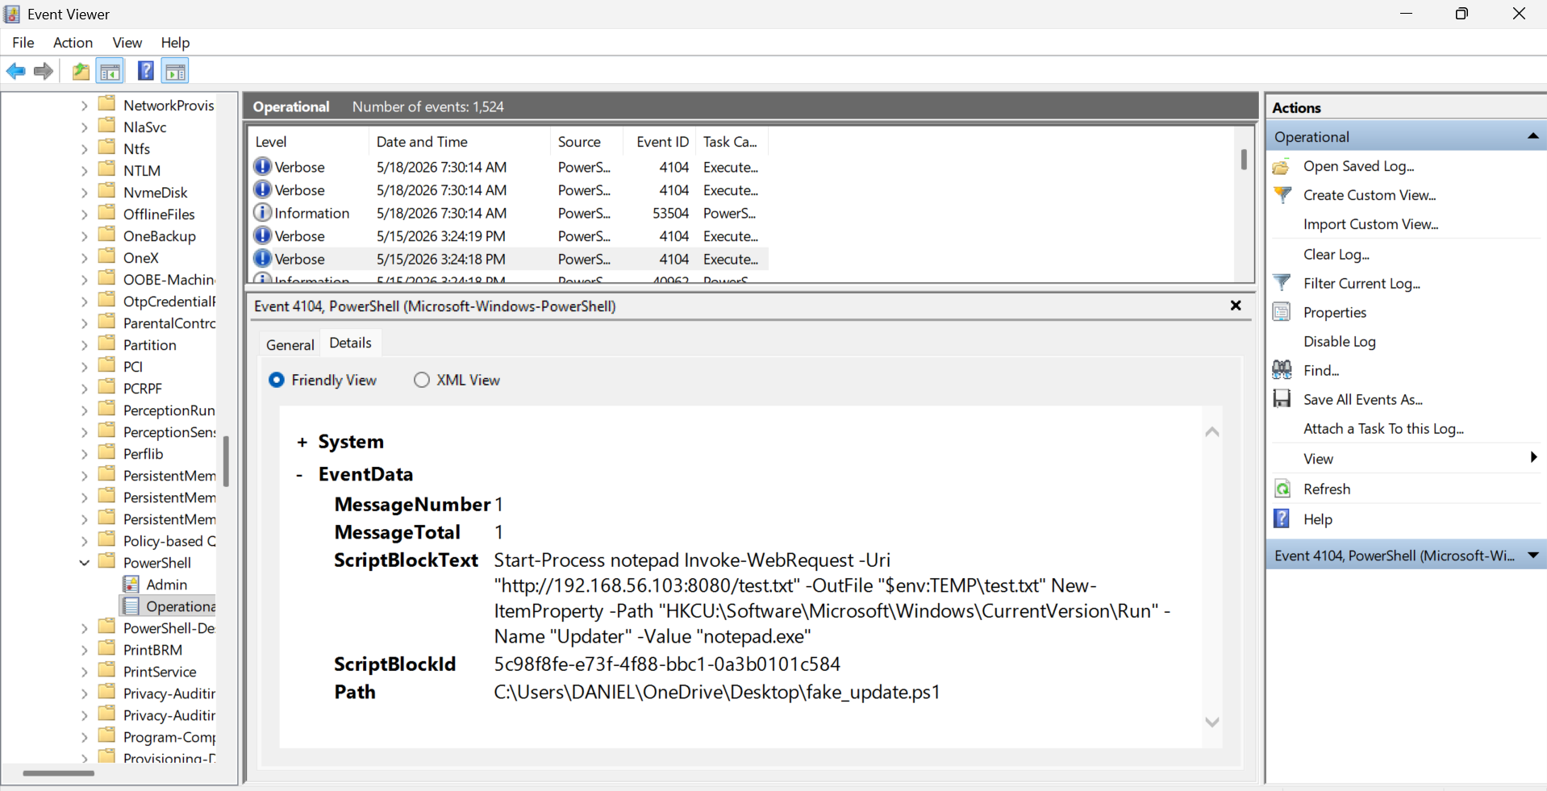Click the Information icon for event 53504
Image resolution: width=1547 pixels, height=791 pixels.
[x=262, y=212]
